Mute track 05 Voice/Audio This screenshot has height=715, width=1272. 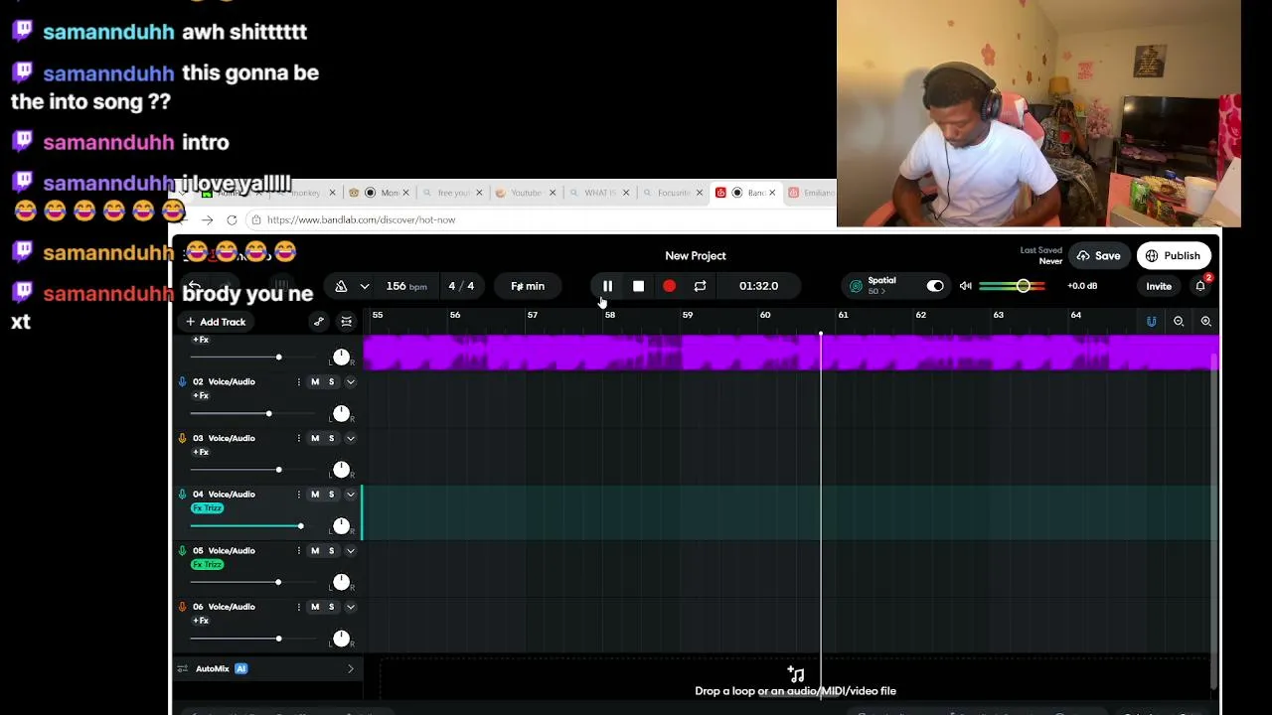315,551
